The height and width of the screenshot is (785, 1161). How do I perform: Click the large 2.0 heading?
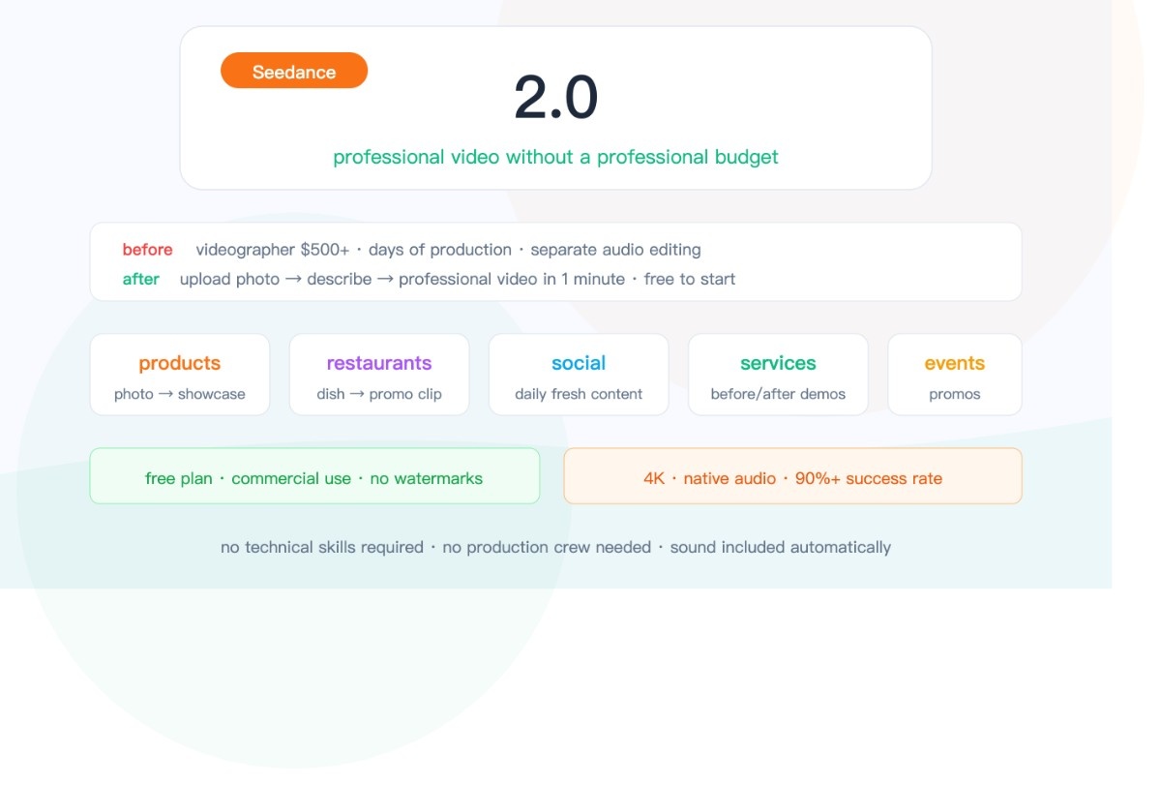[555, 98]
